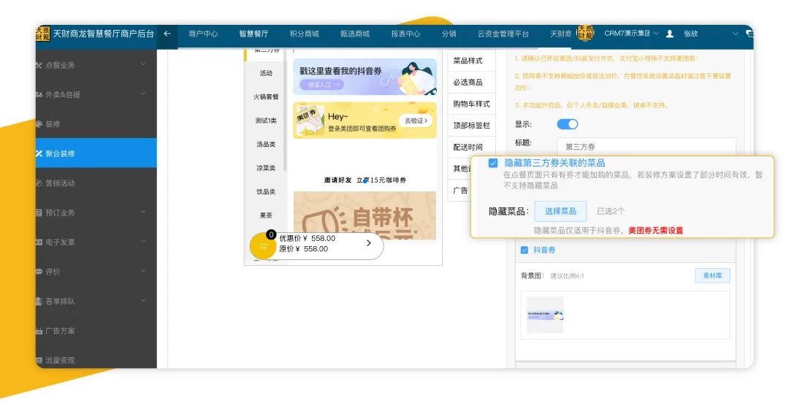This screenshot has width=789, height=401.
Task: Click the 素材库 button
Action: pos(712,275)
